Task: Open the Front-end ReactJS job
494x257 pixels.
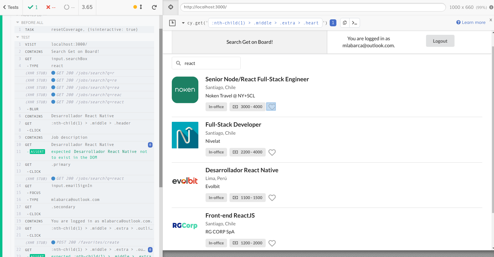Action: pos(230,215)
